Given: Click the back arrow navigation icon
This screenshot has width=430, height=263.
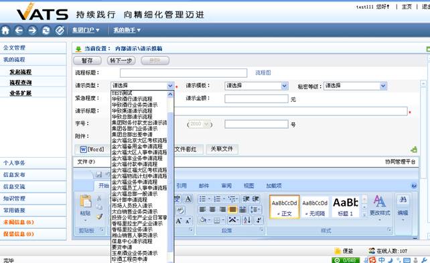Looking at the screenshot, I should [19, 30].
